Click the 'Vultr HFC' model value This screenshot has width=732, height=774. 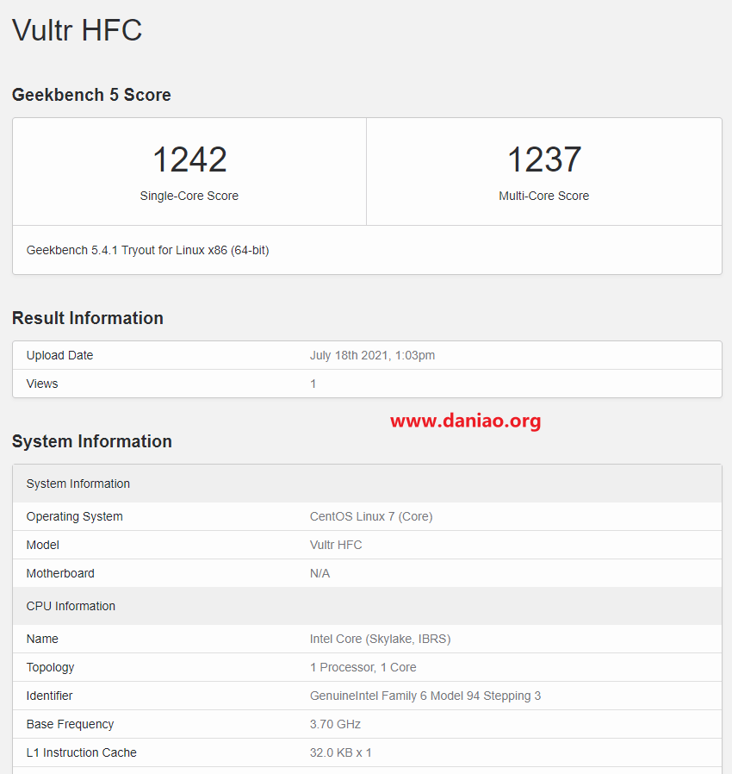(x=335, y=545)
